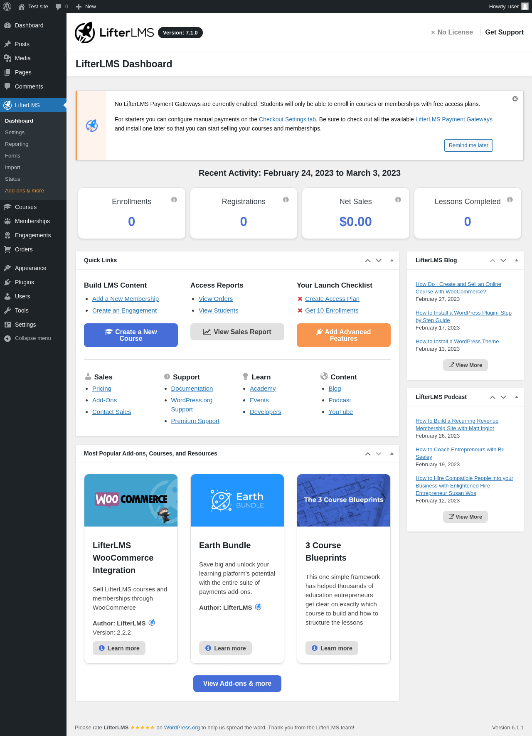532x736 pixels.
Task: Move LifterLMS Blog panel down
Action: click(x=503, y=261)
